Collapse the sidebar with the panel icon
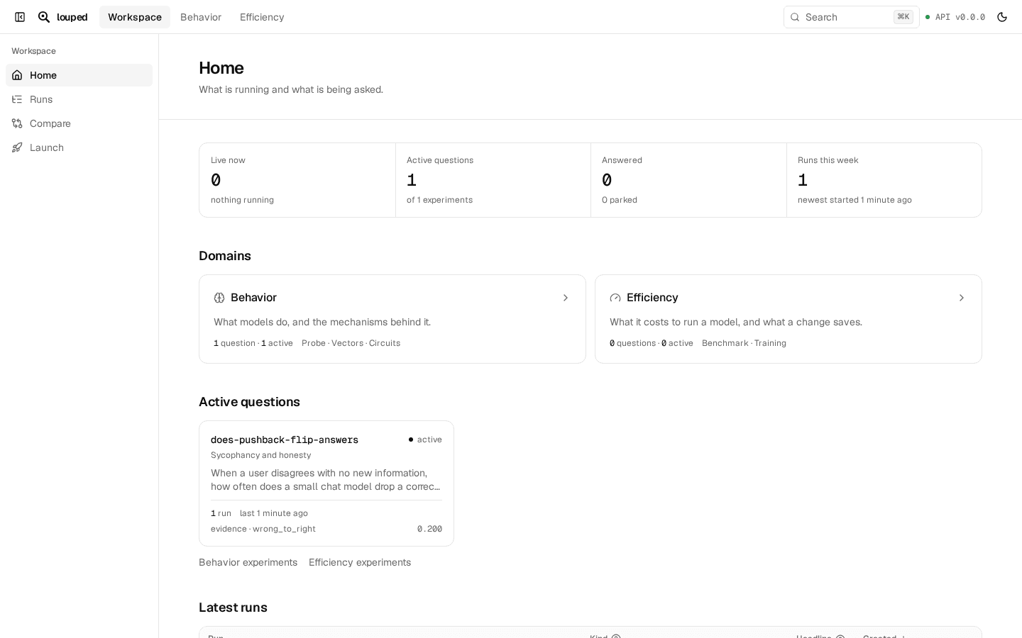 [x=20, y=17]
